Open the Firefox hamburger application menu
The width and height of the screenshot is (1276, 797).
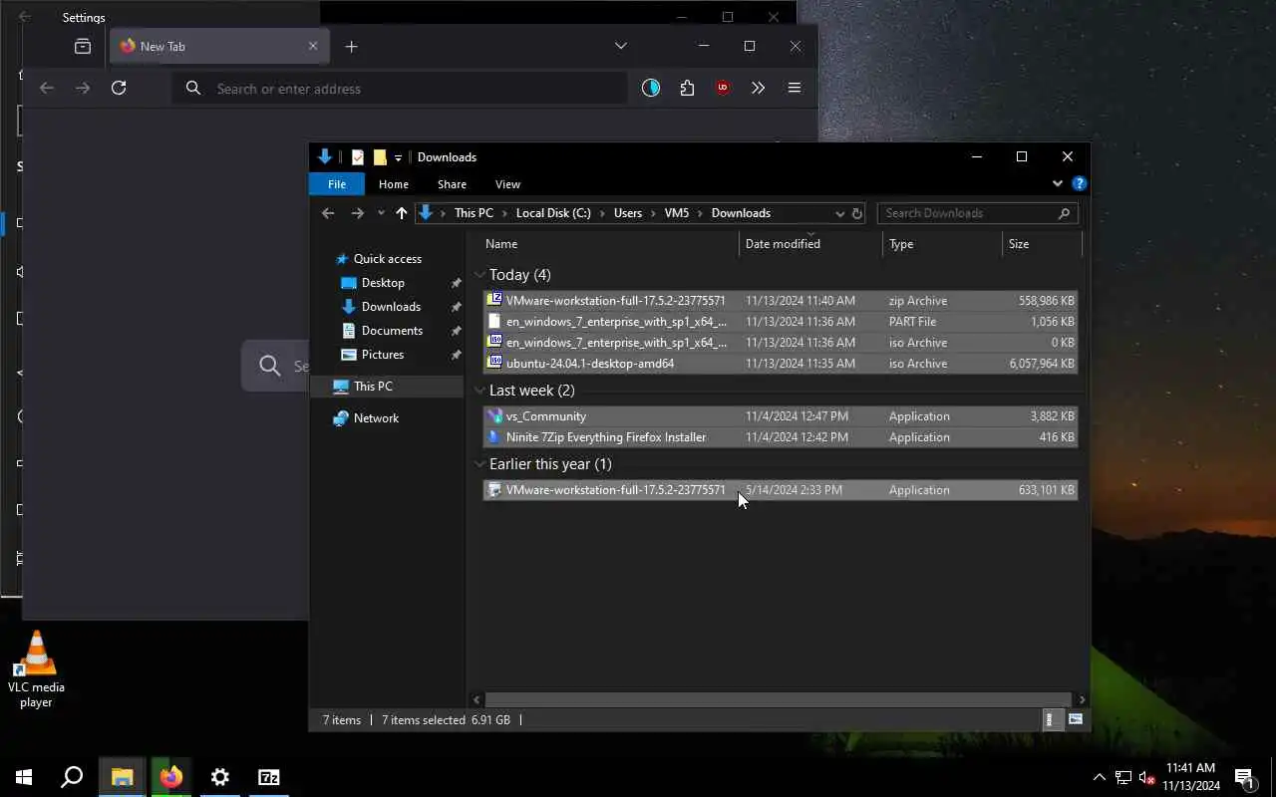coord(795,88)
